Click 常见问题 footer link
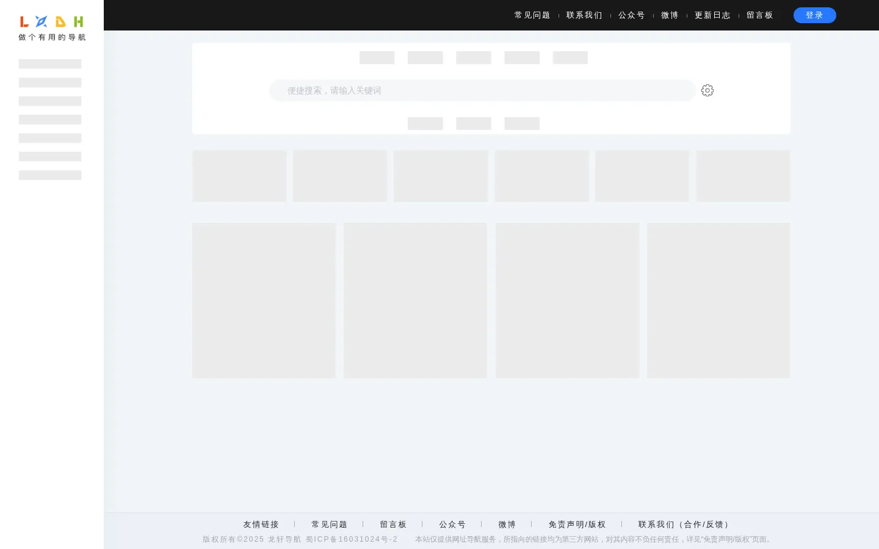The width and height of the screenshot is (879, 549). pyautogui.click(x=330, y=525)
